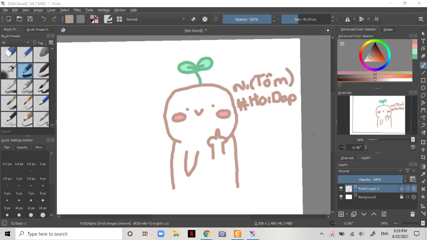
Task: Select the Rectangle tool
Action: [x=423, y=80]
